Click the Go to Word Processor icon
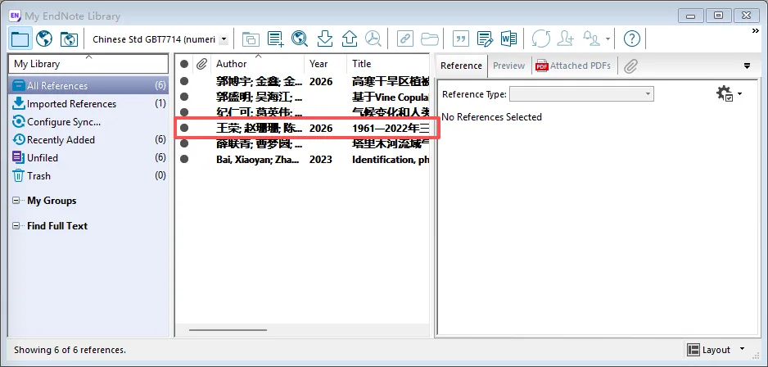The width and height of the screenshot is (768, 367). click(x=509, y=39)
